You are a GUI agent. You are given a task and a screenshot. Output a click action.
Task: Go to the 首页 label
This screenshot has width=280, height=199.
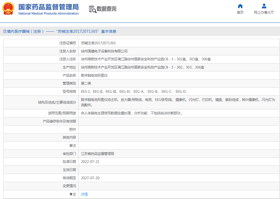[240, 12]
